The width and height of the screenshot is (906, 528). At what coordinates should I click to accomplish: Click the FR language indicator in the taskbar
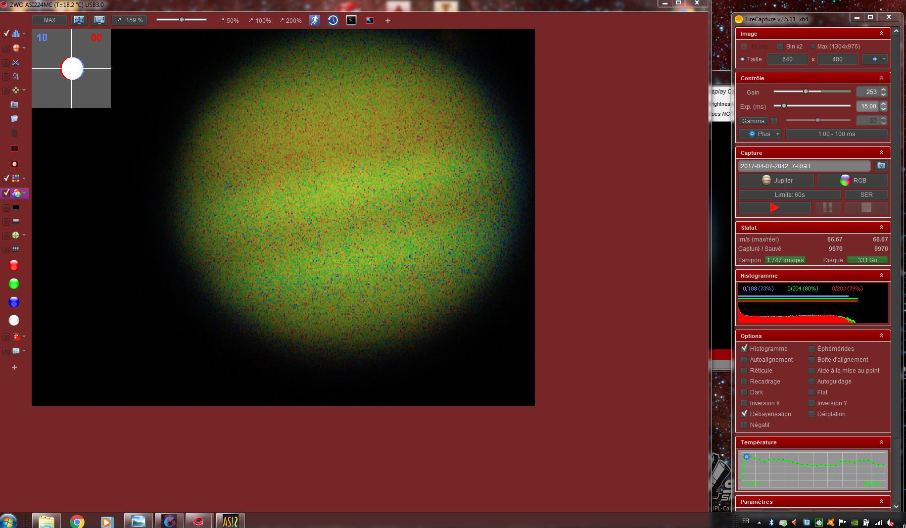[x=746, y=521]
